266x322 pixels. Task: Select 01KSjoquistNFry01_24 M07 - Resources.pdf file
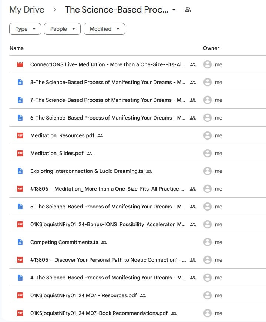pos(83,295)
